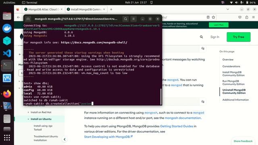
Task: Copy the lower code block with the copy icon
Action: click(203, 101)
